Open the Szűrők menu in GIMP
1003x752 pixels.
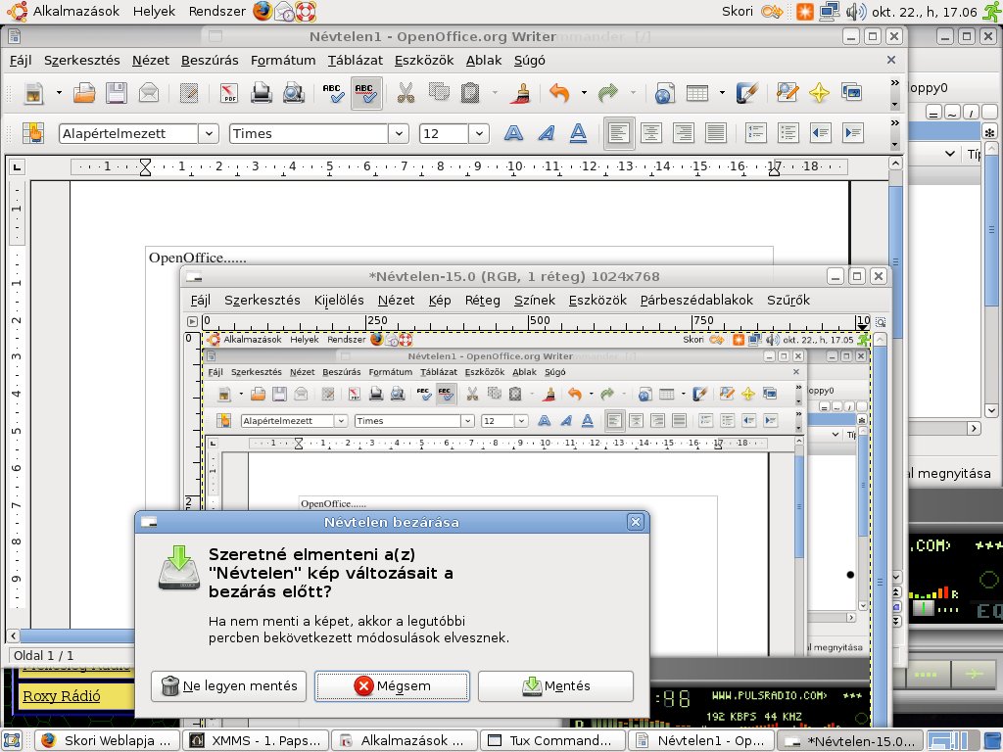[788, 300]
